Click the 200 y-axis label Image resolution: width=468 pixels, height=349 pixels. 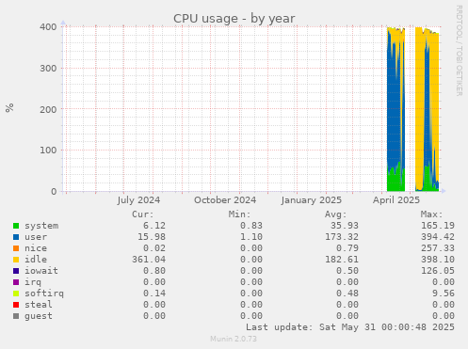coord(48,109)
